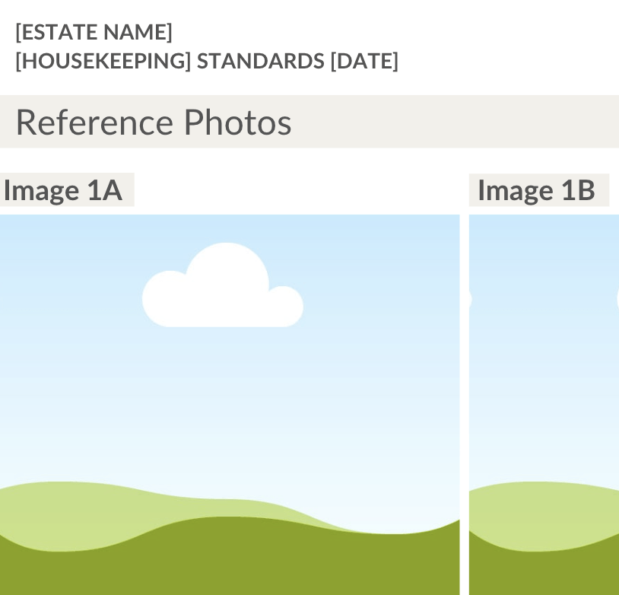
Task: Click the [ESTATE NAME] placeholder text
Action: tap(94, 32)
